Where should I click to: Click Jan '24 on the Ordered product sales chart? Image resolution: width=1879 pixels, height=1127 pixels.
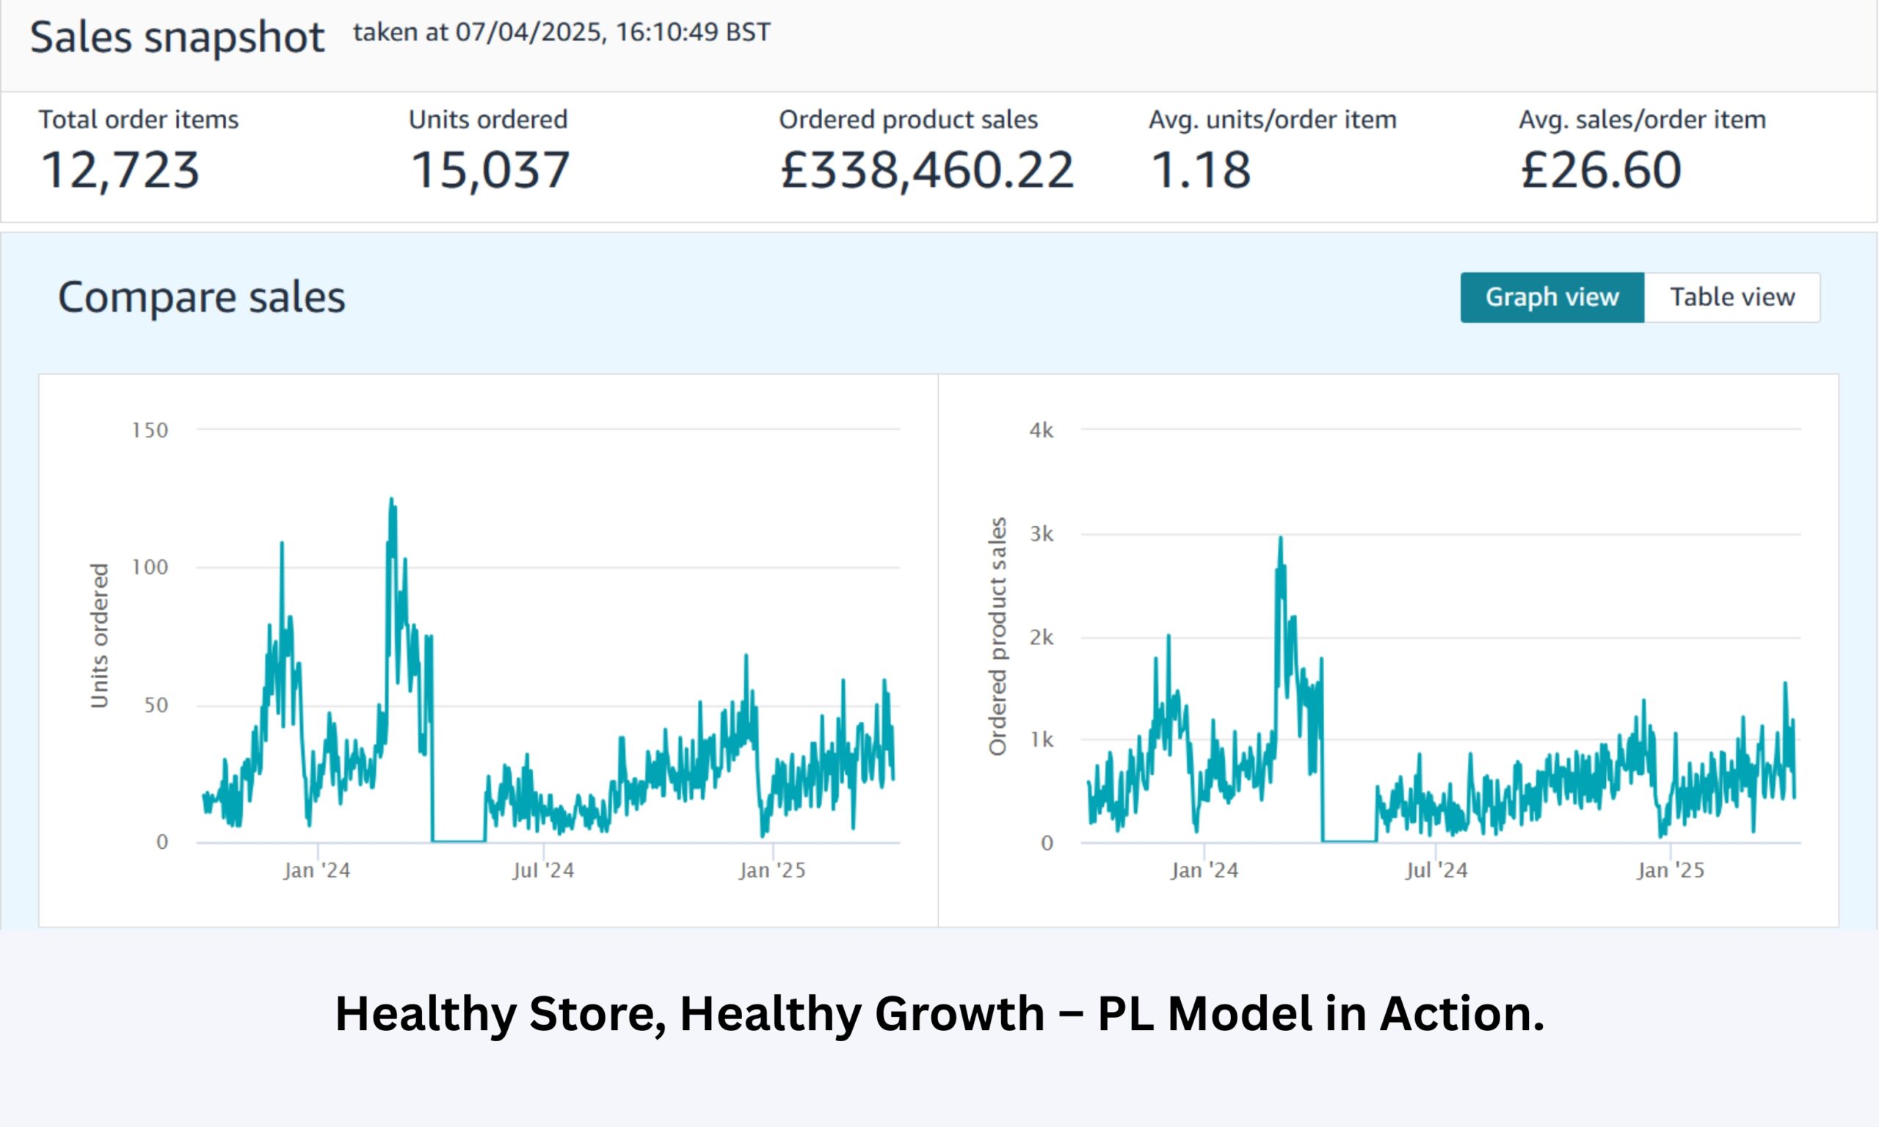click(x=1204, y=870)
